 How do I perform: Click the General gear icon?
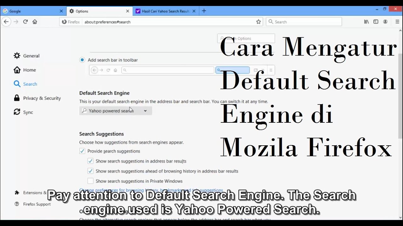pos(17,56)
